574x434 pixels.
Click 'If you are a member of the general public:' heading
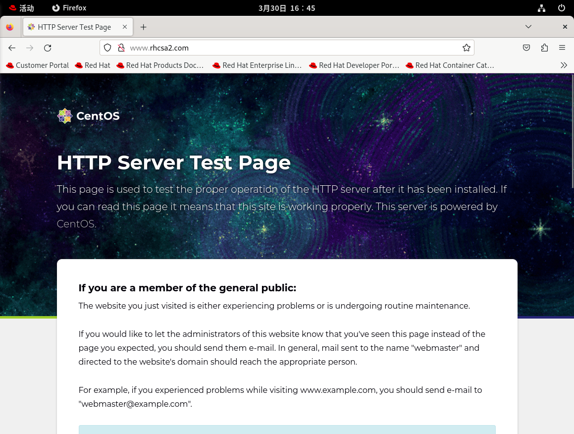[x=187, y=288]
